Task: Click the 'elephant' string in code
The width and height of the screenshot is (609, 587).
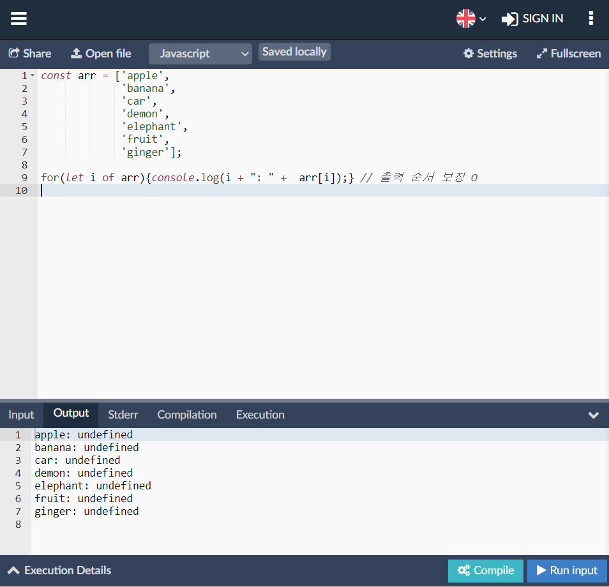Action: click(151, 126)
